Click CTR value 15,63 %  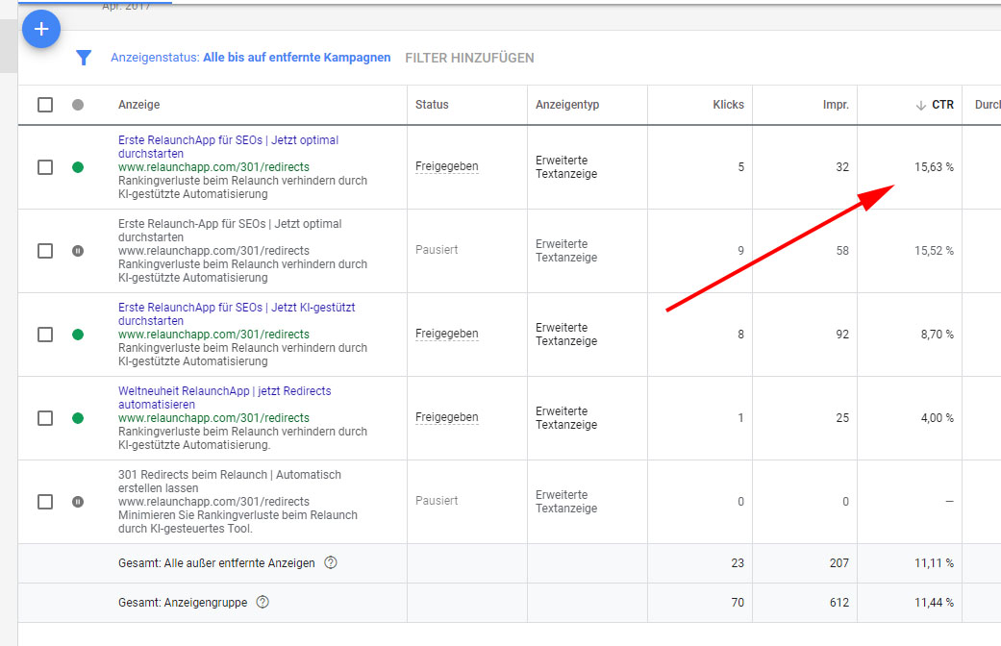click(x=934, y=167)
